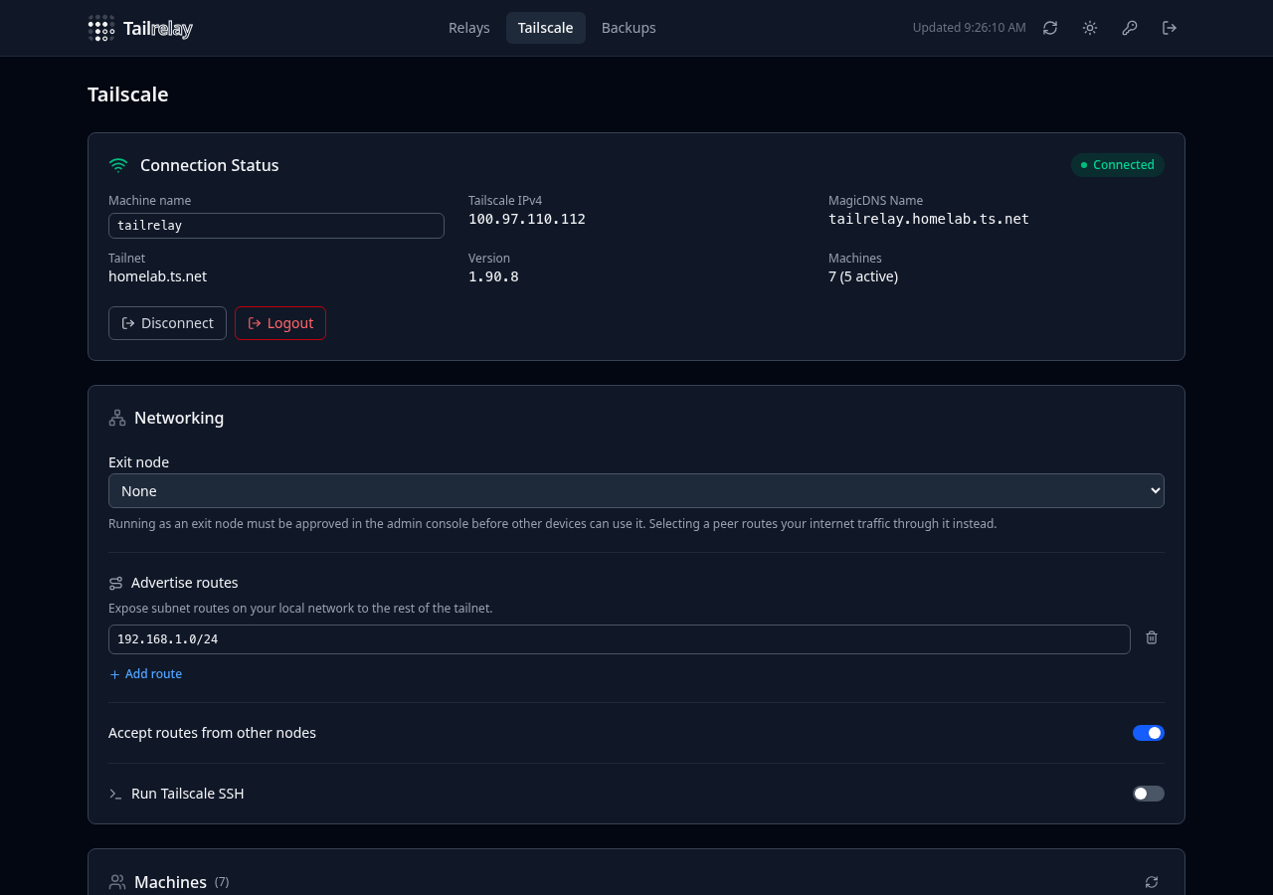The width and height of the screenshot is (1273, 895).
Task: Click the Accept routes from other nodes label
Action: pos(213,733)
